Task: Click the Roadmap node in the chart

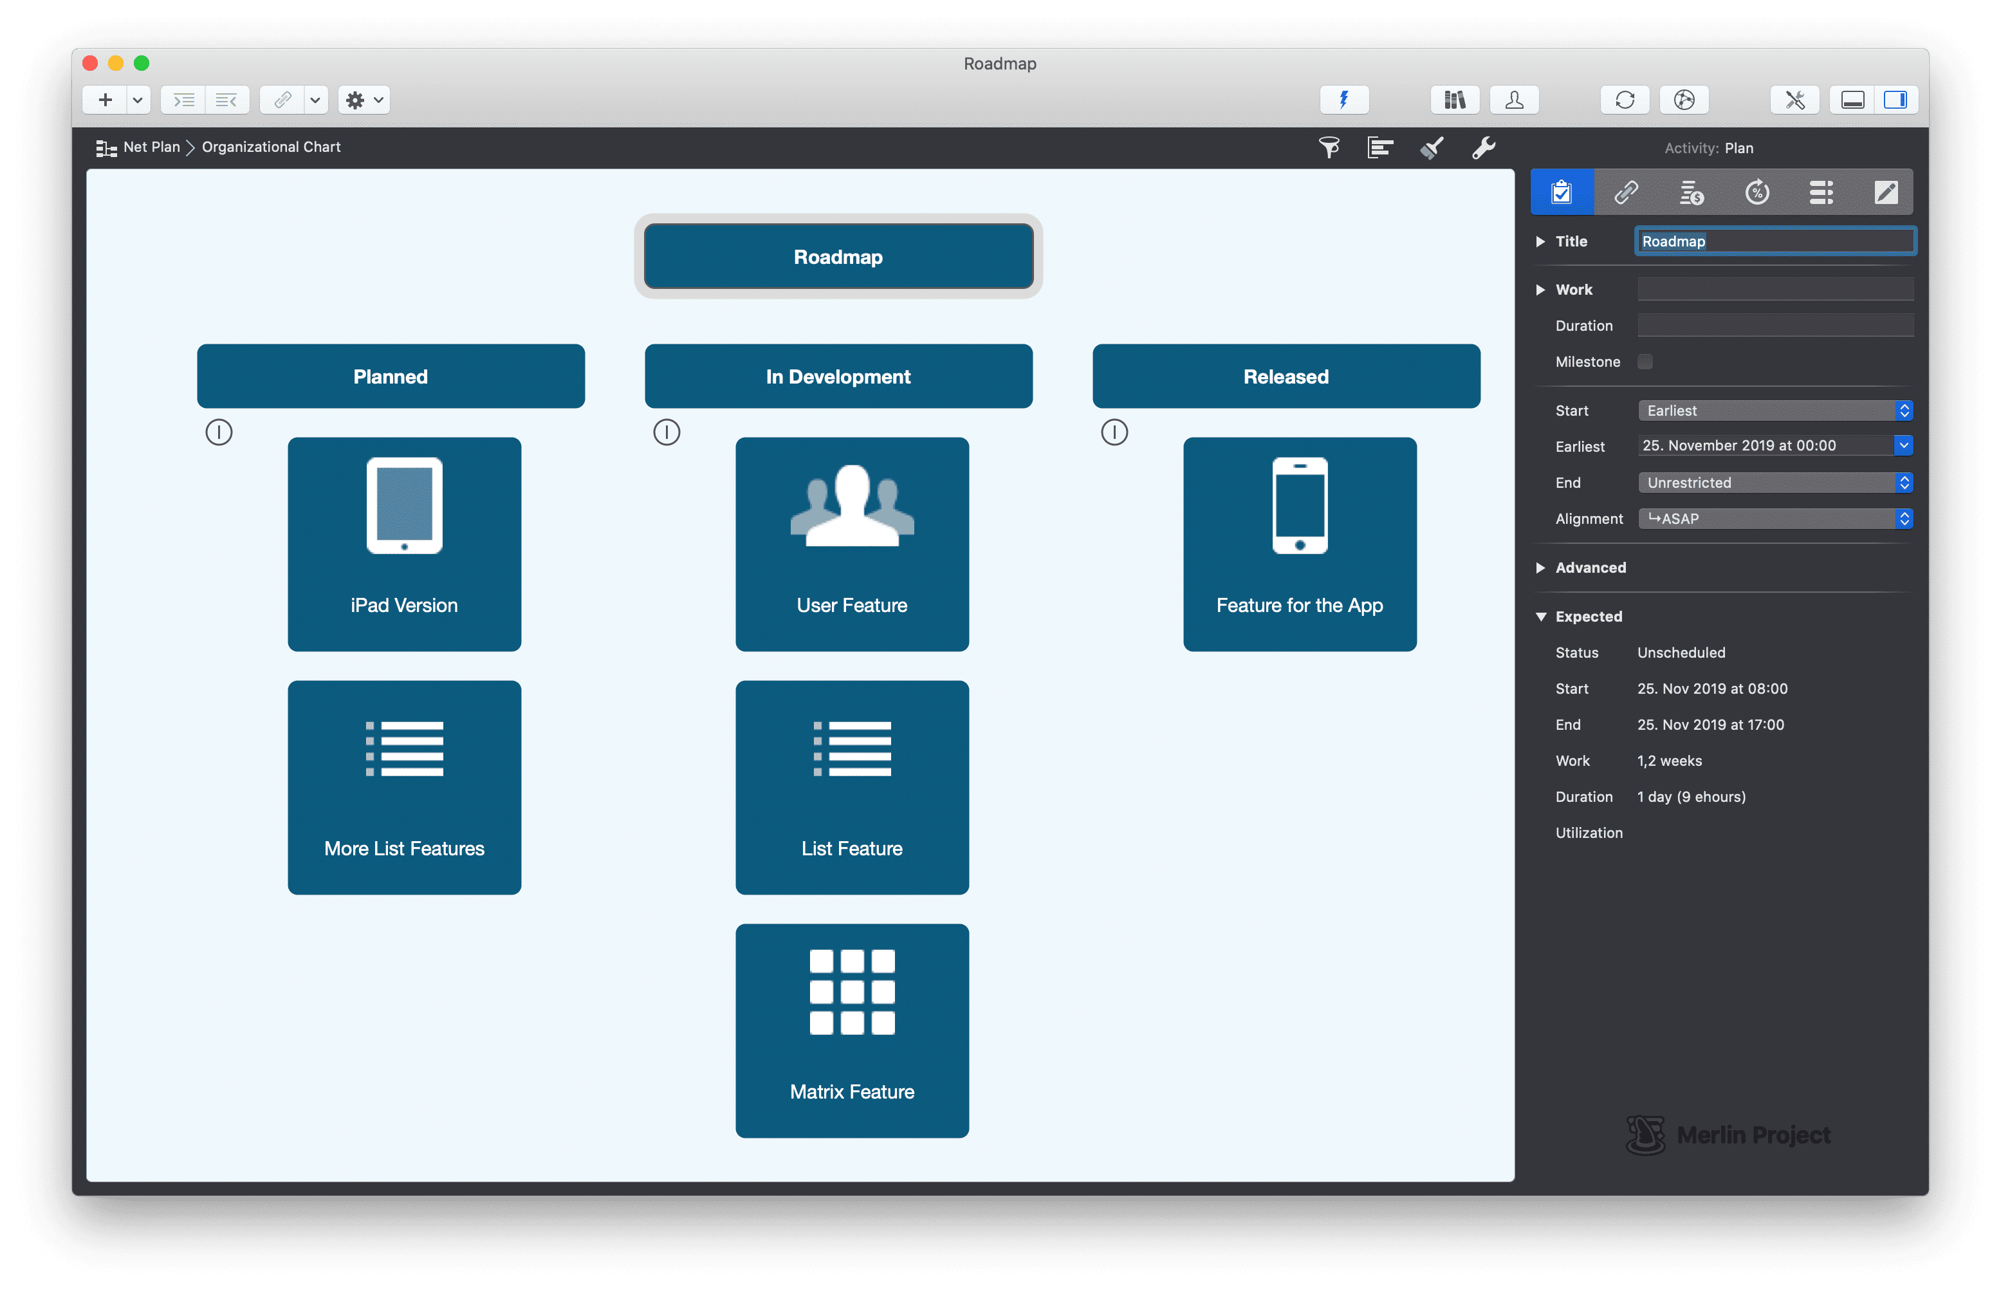Action: 838,257
